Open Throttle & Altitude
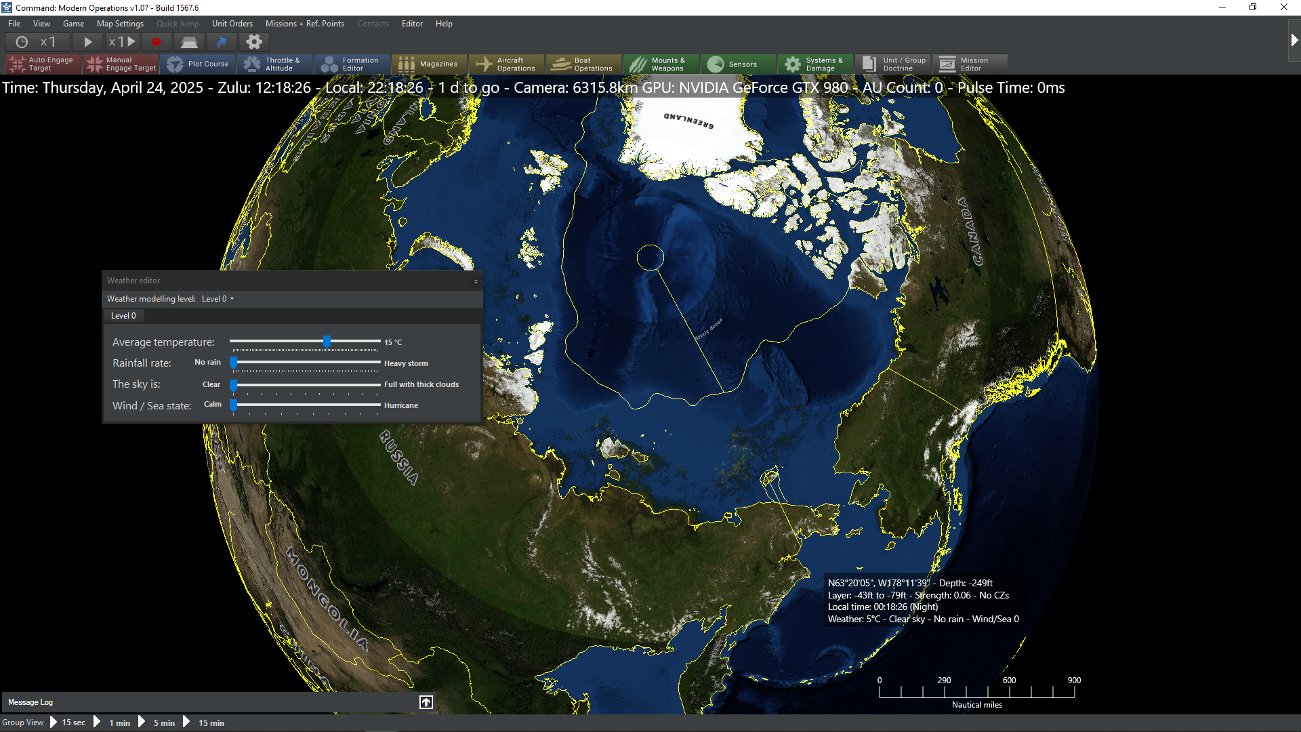The image size is (1301, 732). 275,64
